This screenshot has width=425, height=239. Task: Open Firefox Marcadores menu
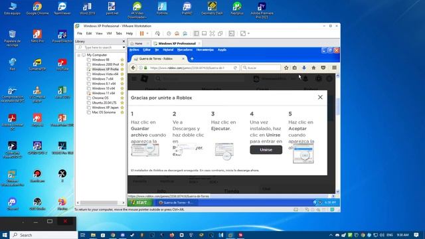(185, 50)
